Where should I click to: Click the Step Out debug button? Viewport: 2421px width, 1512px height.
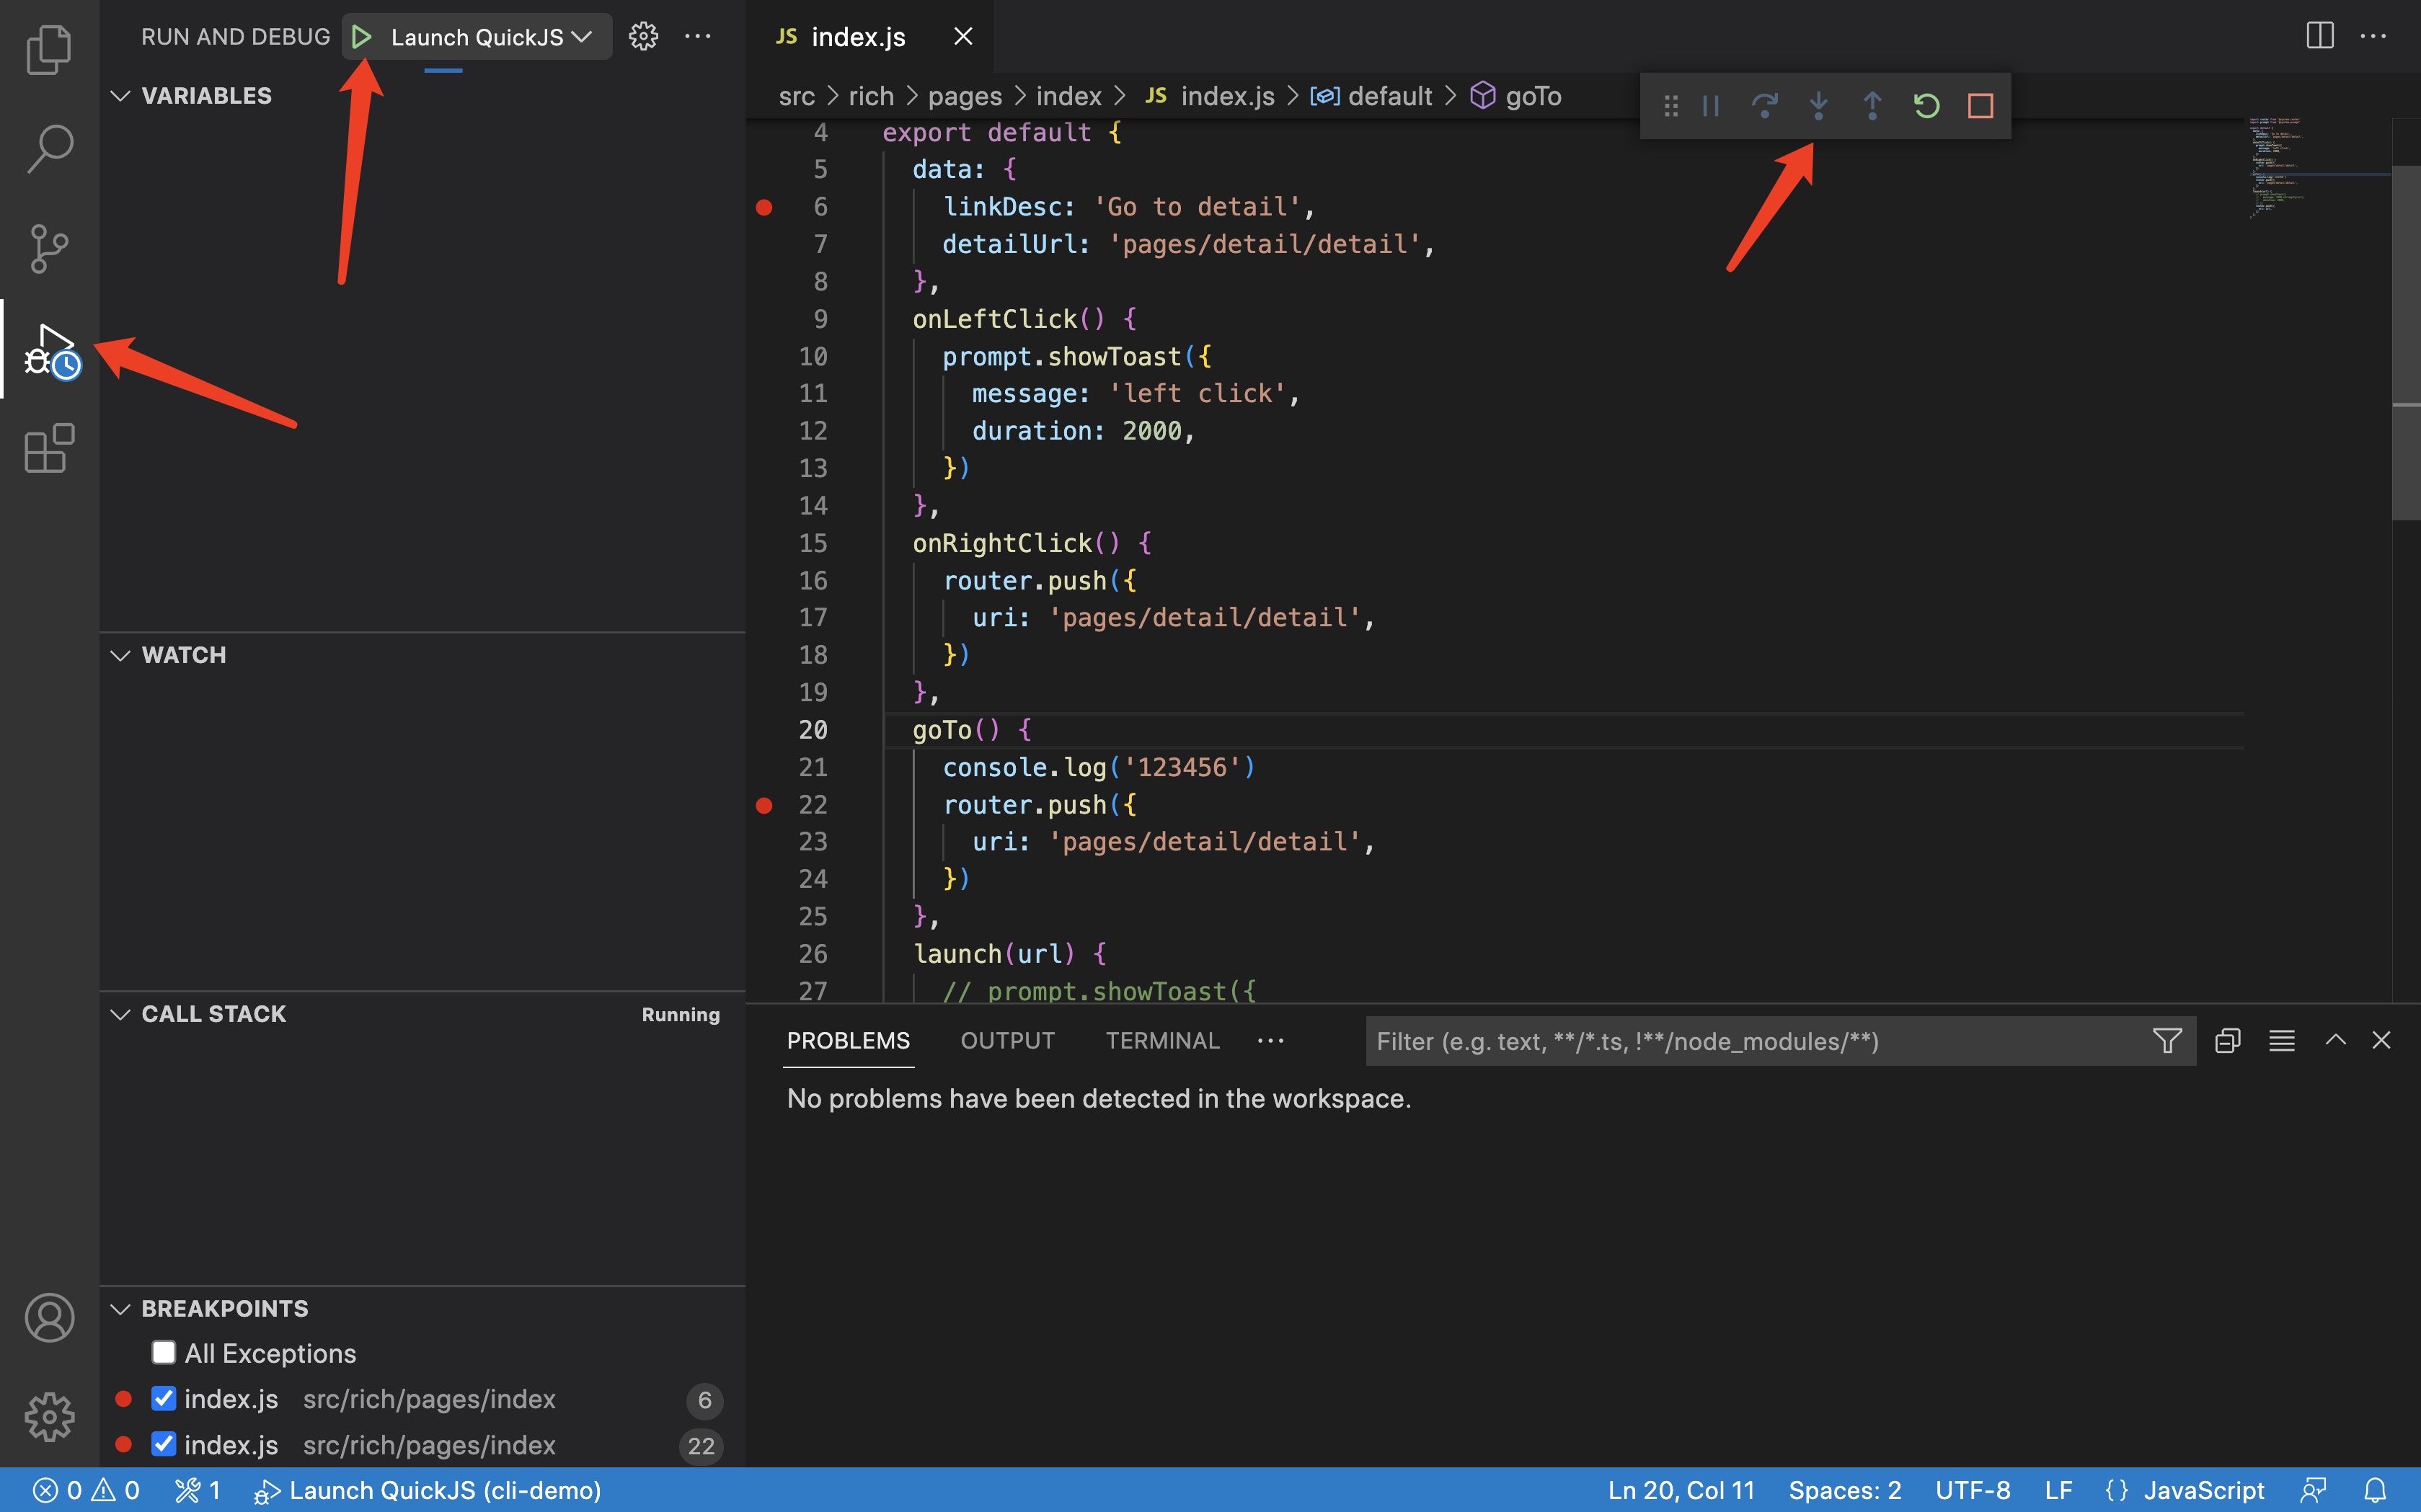point(1872,106)
